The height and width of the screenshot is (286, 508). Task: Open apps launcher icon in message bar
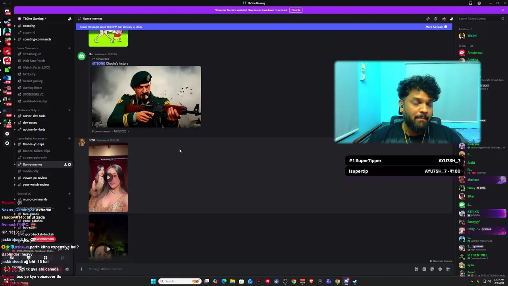448,269
